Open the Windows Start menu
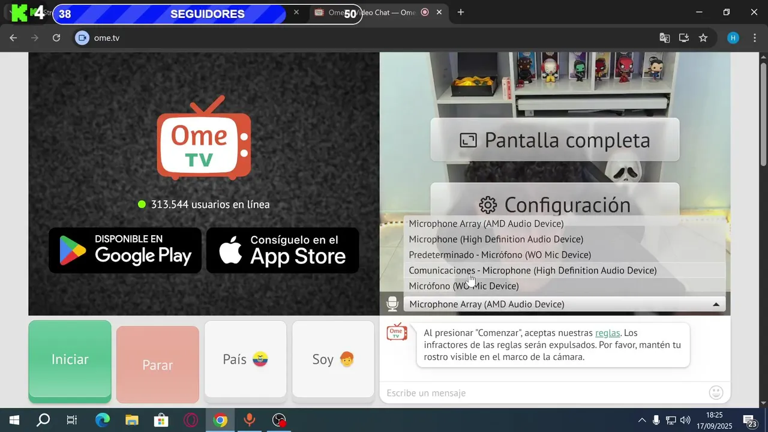 click(x=14, y=421)
